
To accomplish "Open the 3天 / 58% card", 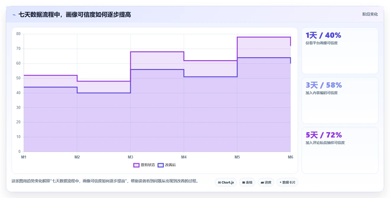I will coord(340,100).
